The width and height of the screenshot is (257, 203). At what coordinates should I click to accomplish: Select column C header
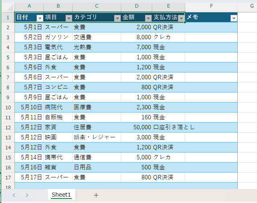coord(97,6)
